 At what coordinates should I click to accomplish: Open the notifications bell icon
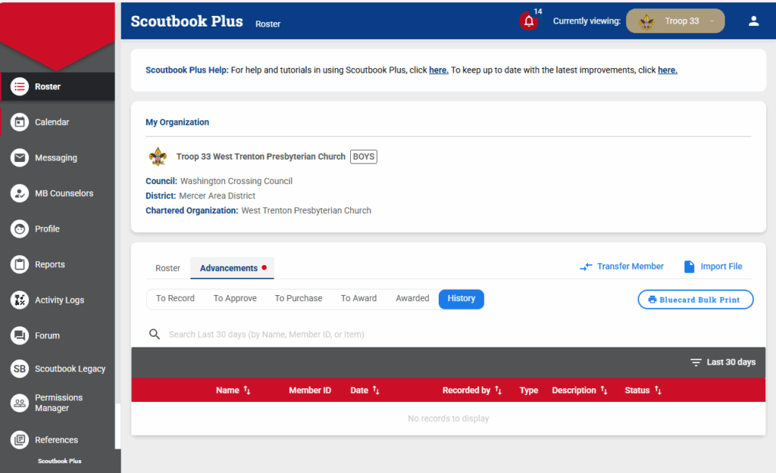(x=529, y=21)
